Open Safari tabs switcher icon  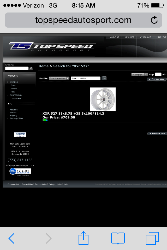click(x=152, y=238)
